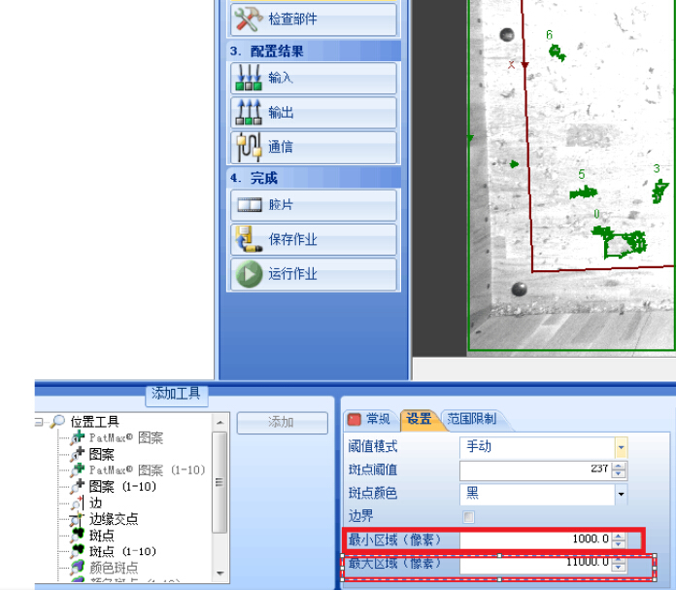Open the 输入 (Inputs) configuration

point(313,78)
